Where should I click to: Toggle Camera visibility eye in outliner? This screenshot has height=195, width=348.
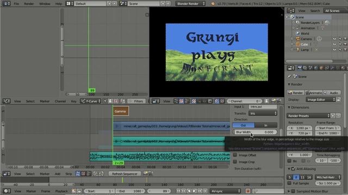click(334, 39)
